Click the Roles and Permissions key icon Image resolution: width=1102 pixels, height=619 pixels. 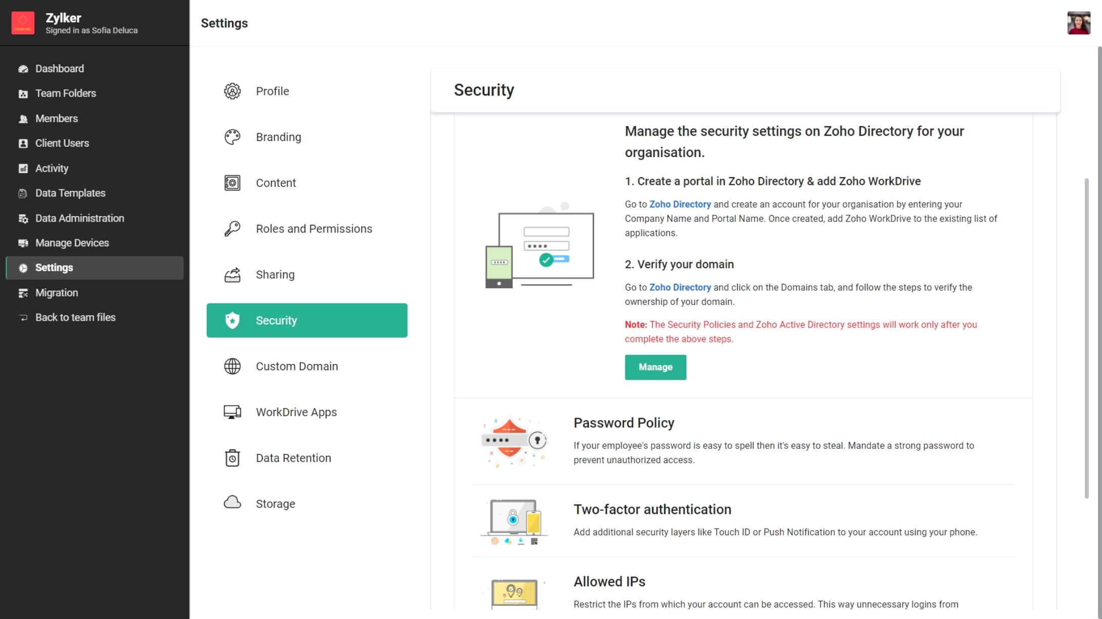coord(232,229)
